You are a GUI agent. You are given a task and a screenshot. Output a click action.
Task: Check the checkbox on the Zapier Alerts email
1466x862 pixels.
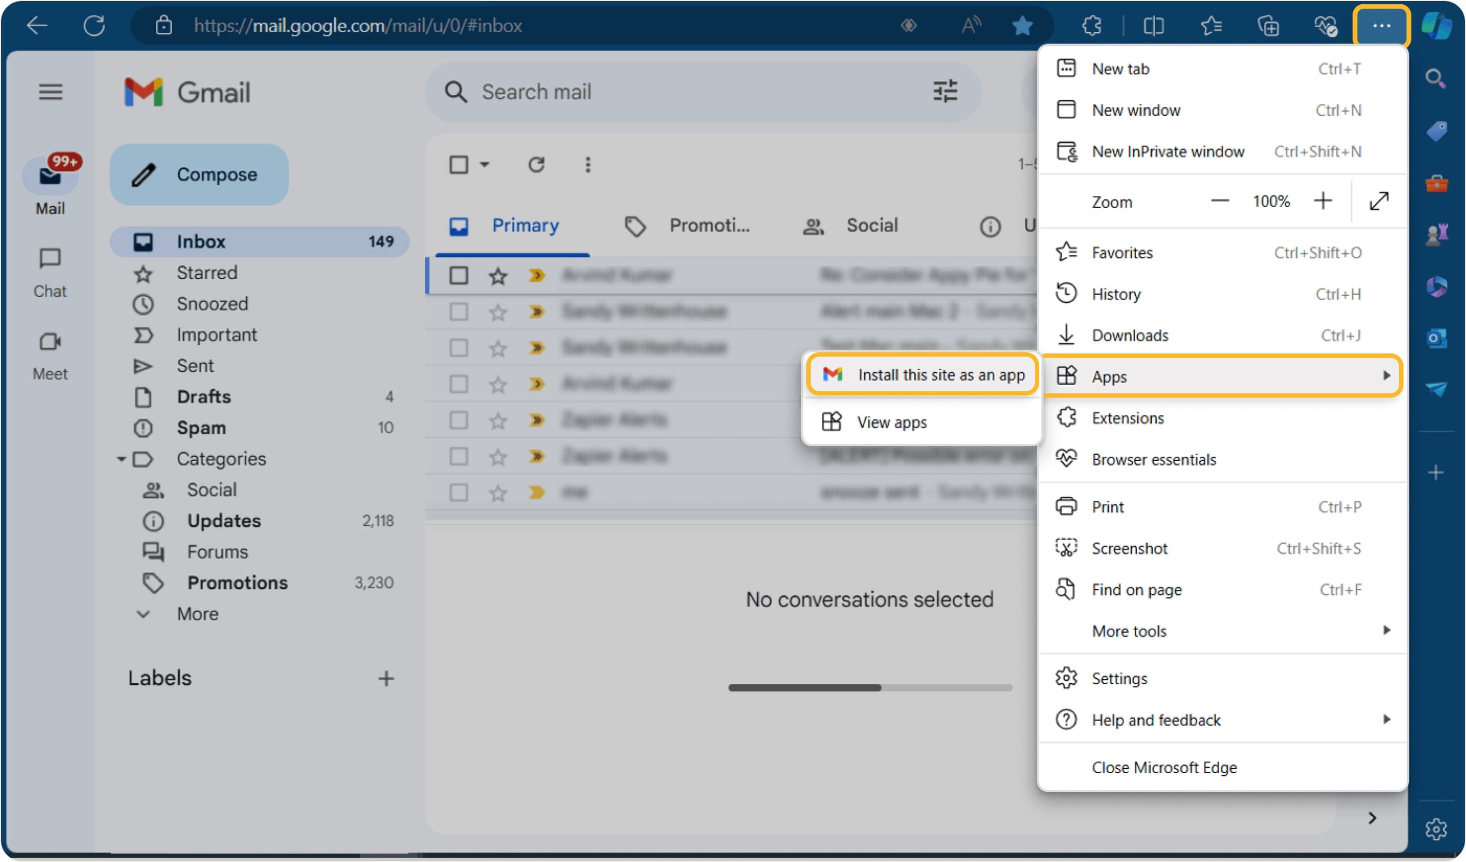(x=459, y=420)
